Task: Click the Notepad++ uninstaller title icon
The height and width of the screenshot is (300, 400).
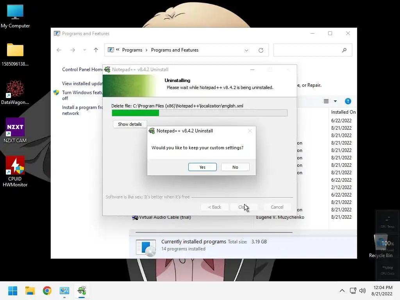Action: pos(107,70)
